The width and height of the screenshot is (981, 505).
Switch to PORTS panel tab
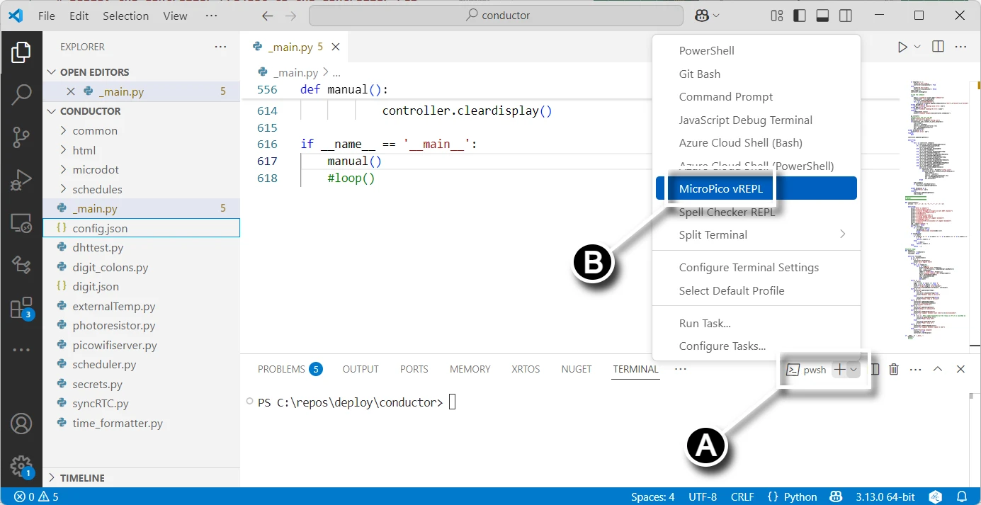coord(414,369)
